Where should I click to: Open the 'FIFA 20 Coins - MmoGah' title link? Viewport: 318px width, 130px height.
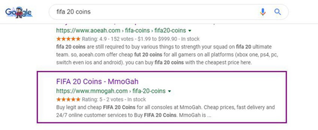pyautogui.click(x=97, y=81)
